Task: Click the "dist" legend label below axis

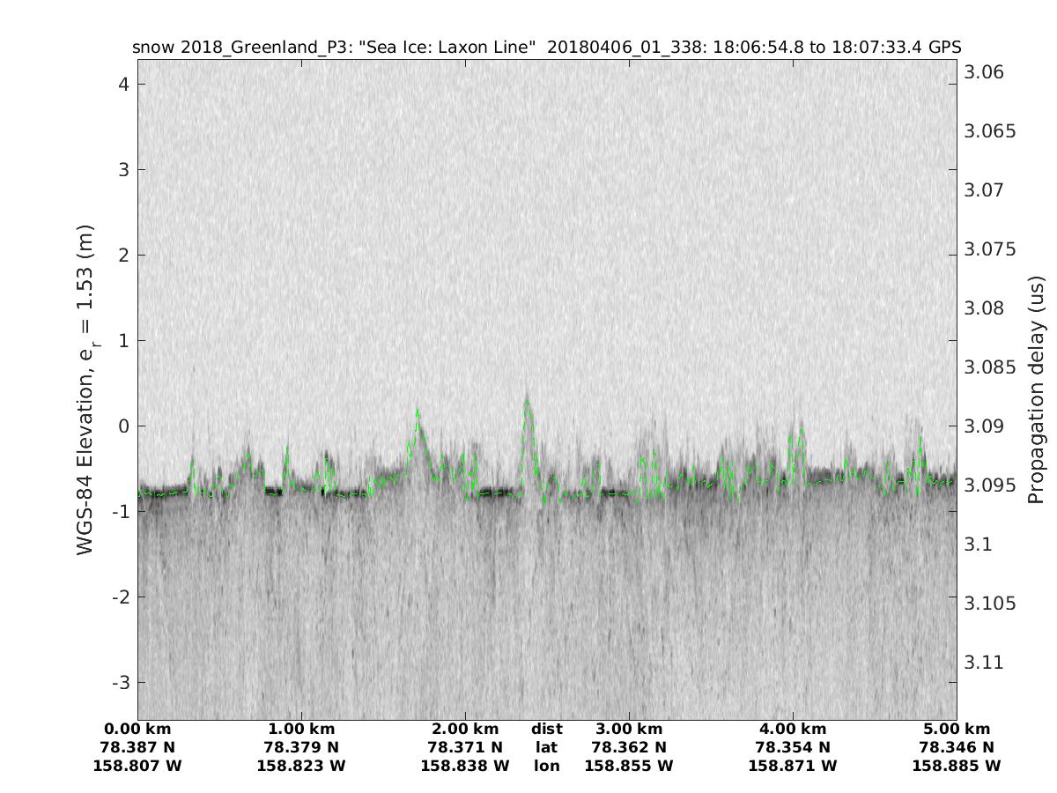Action: point(547,730)
